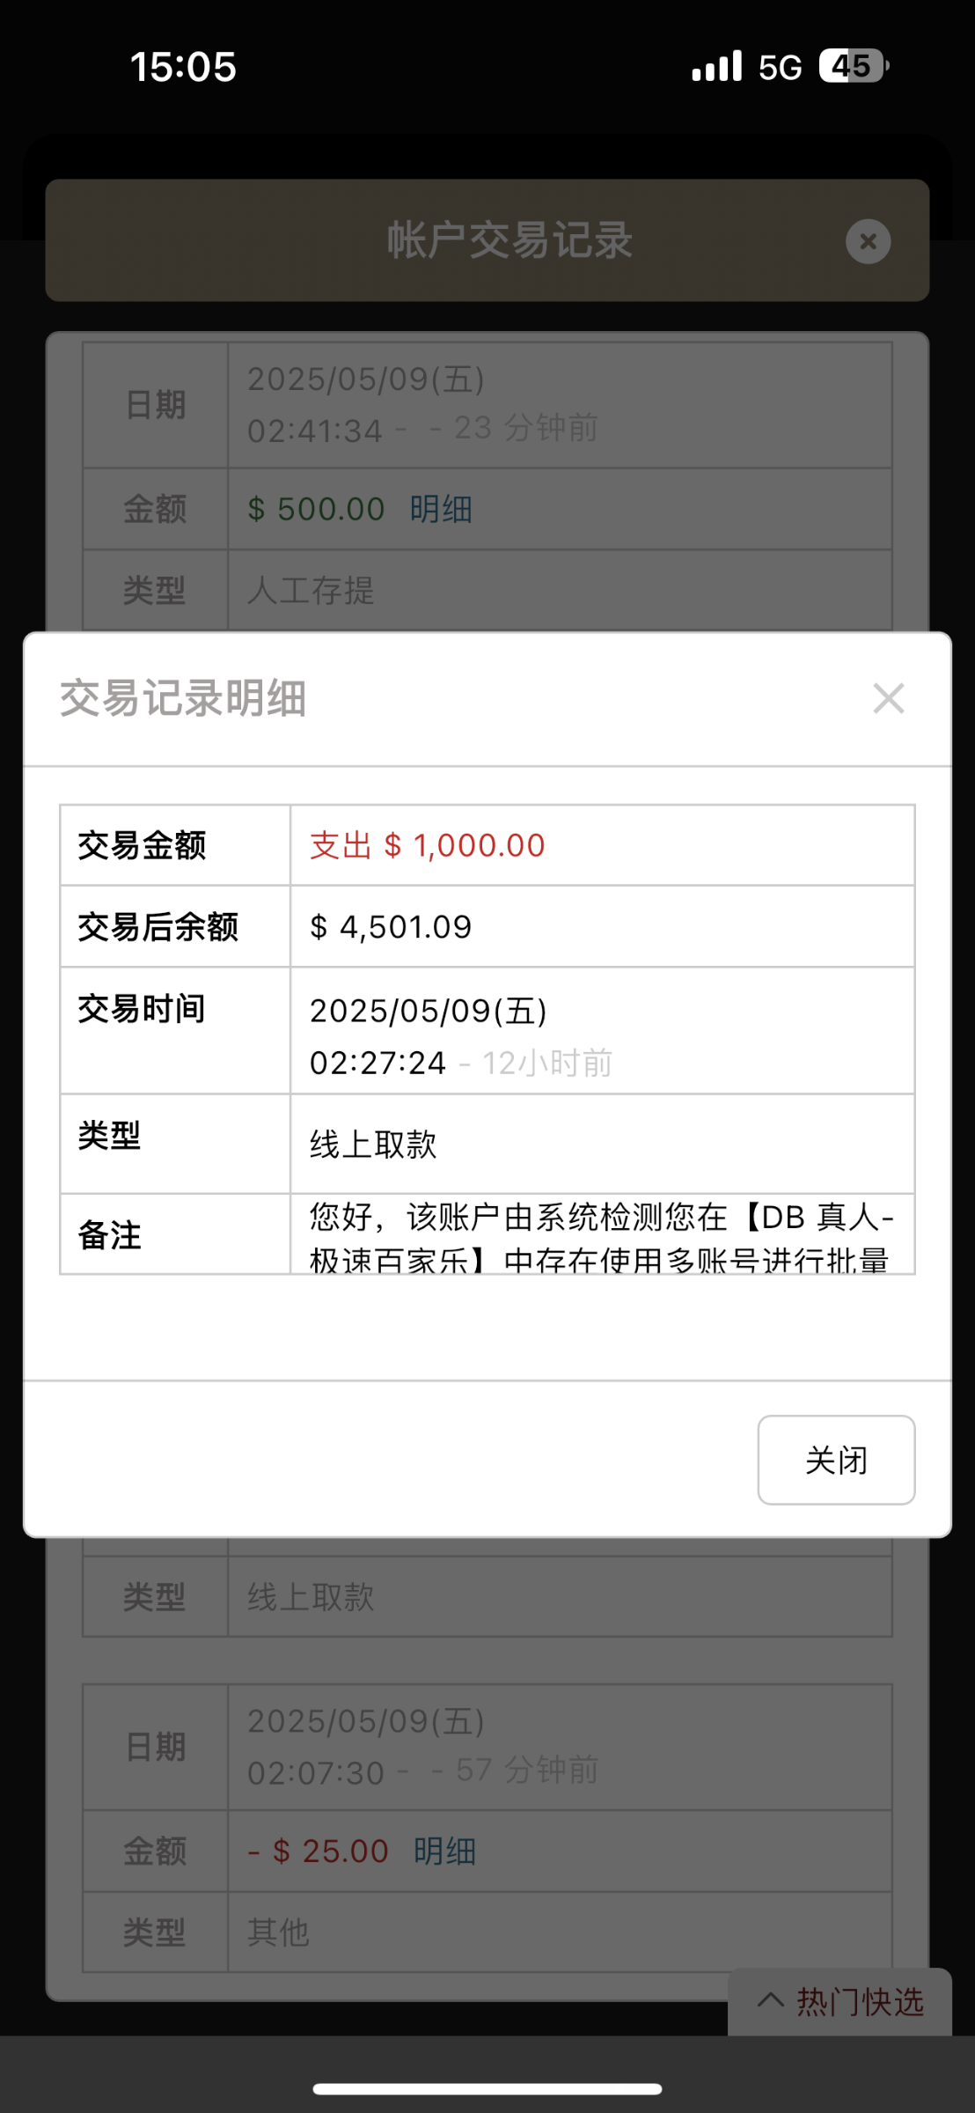Tap the 02:27:24 transaction time entry
This screenshot has height=2113, width=975.
[378, 1063]
